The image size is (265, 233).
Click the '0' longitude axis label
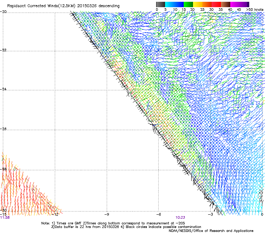click(262, 214)
